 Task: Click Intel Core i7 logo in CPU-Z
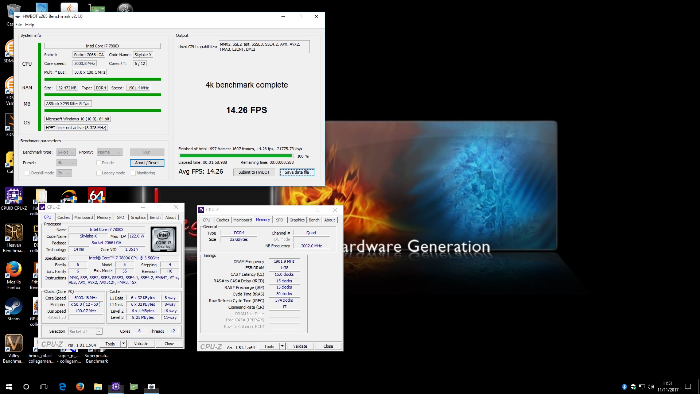[164, 239]
